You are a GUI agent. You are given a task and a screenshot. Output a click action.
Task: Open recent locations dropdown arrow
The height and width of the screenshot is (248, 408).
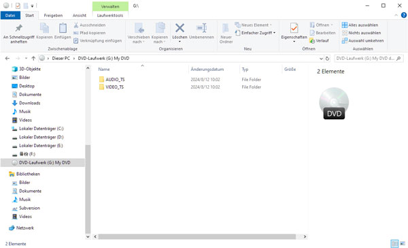tap(26, 59)
